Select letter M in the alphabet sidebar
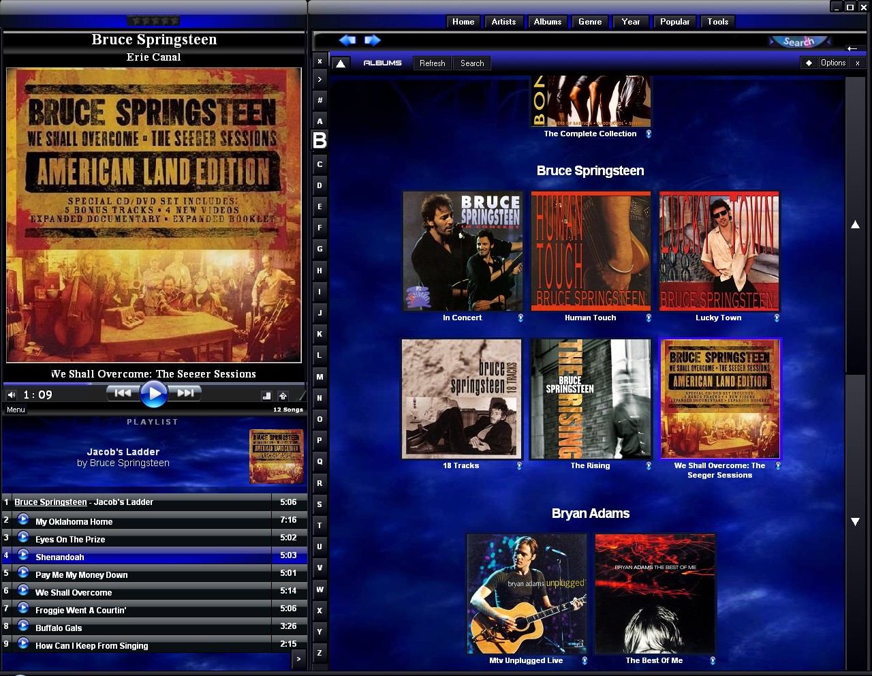 pos(320,377)
